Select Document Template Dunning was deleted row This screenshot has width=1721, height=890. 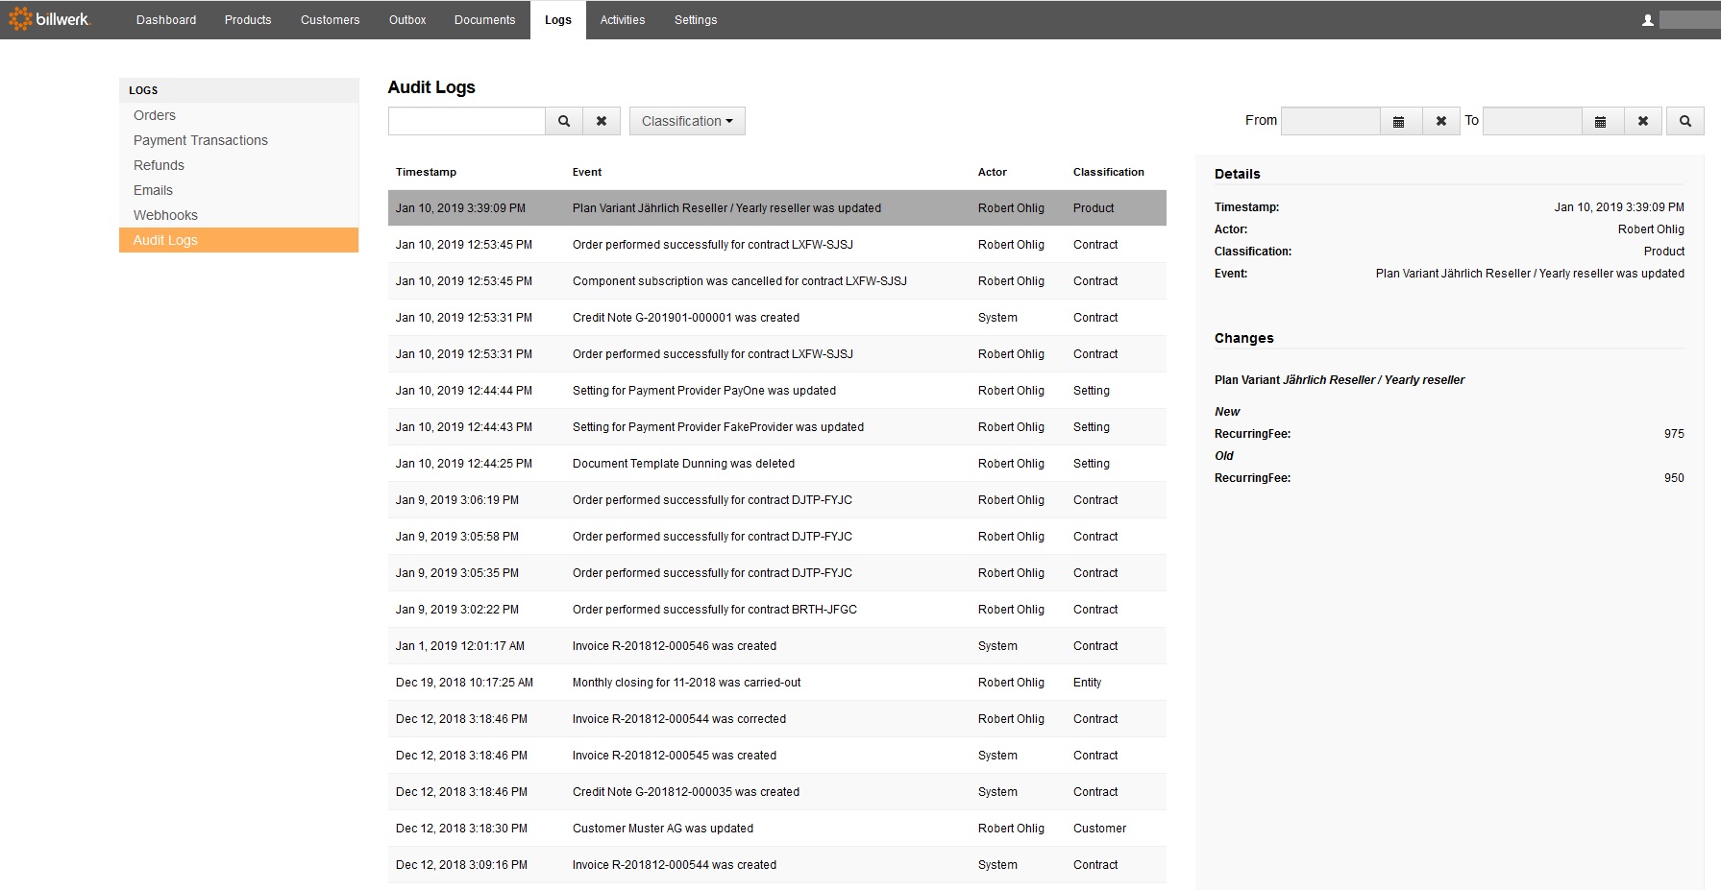[x=777, y=464]
